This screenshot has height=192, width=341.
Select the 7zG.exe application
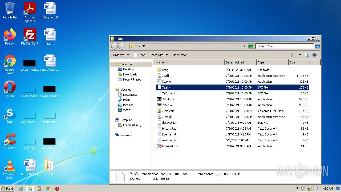[233, 105]
